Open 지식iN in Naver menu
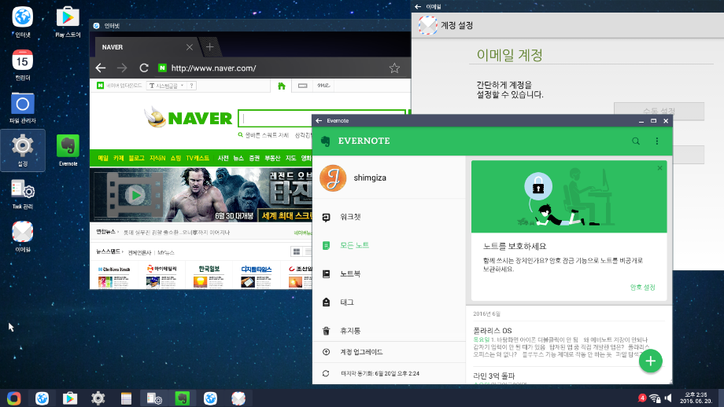The width and height of the screenshot is (724, 407). click(157, 158)
